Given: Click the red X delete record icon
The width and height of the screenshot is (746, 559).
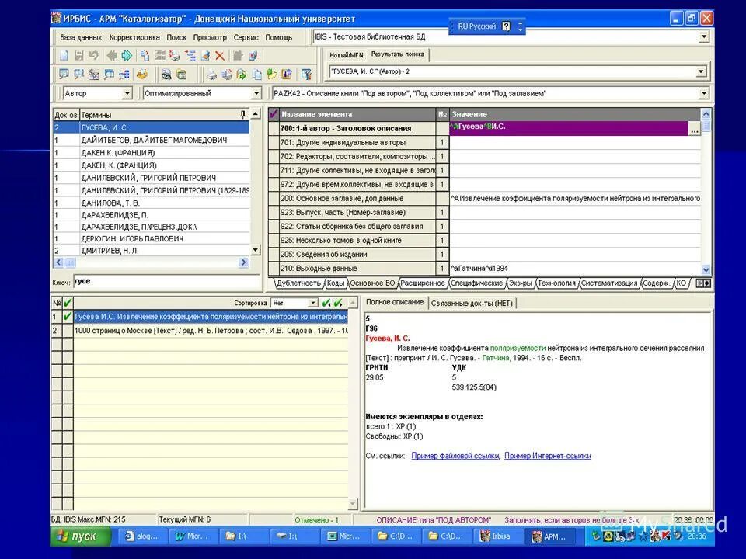Looking at the screenshot, I should pyautogui.click(x=220, y=56).
